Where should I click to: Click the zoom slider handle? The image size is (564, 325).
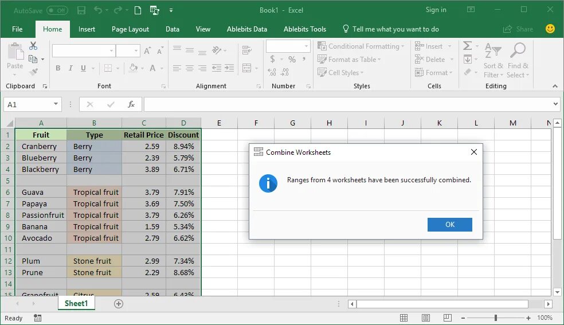tap(496, 318)
